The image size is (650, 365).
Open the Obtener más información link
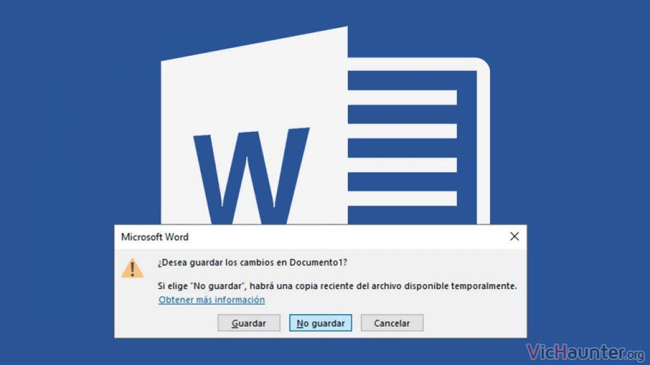[x=212, y=300]
